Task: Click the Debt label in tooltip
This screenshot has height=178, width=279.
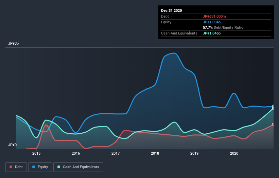Action: (165, 16)
